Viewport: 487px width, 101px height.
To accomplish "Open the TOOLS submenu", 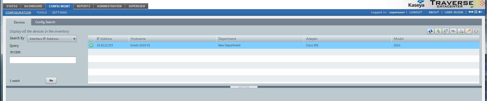I will tap(42, 12).
